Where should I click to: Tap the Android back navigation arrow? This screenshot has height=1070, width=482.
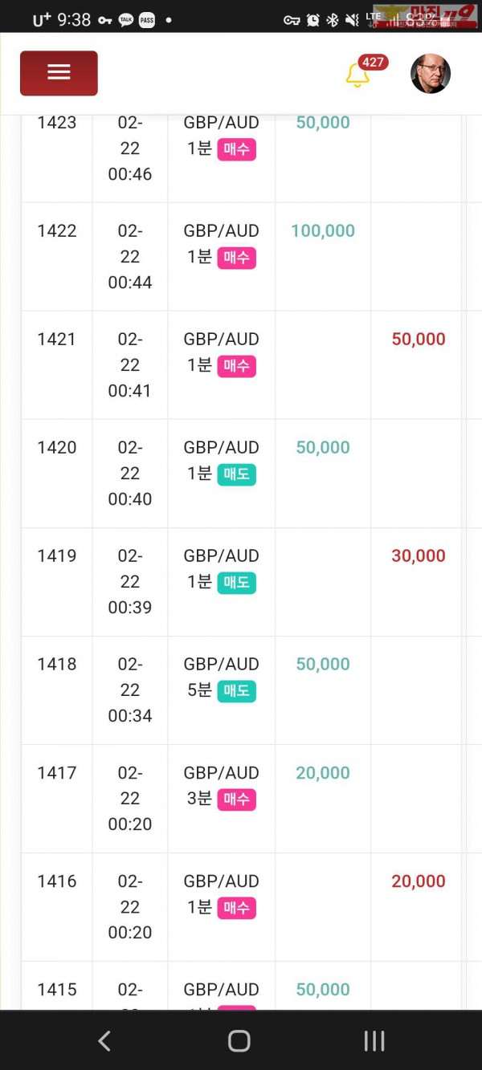point(104,1041)
